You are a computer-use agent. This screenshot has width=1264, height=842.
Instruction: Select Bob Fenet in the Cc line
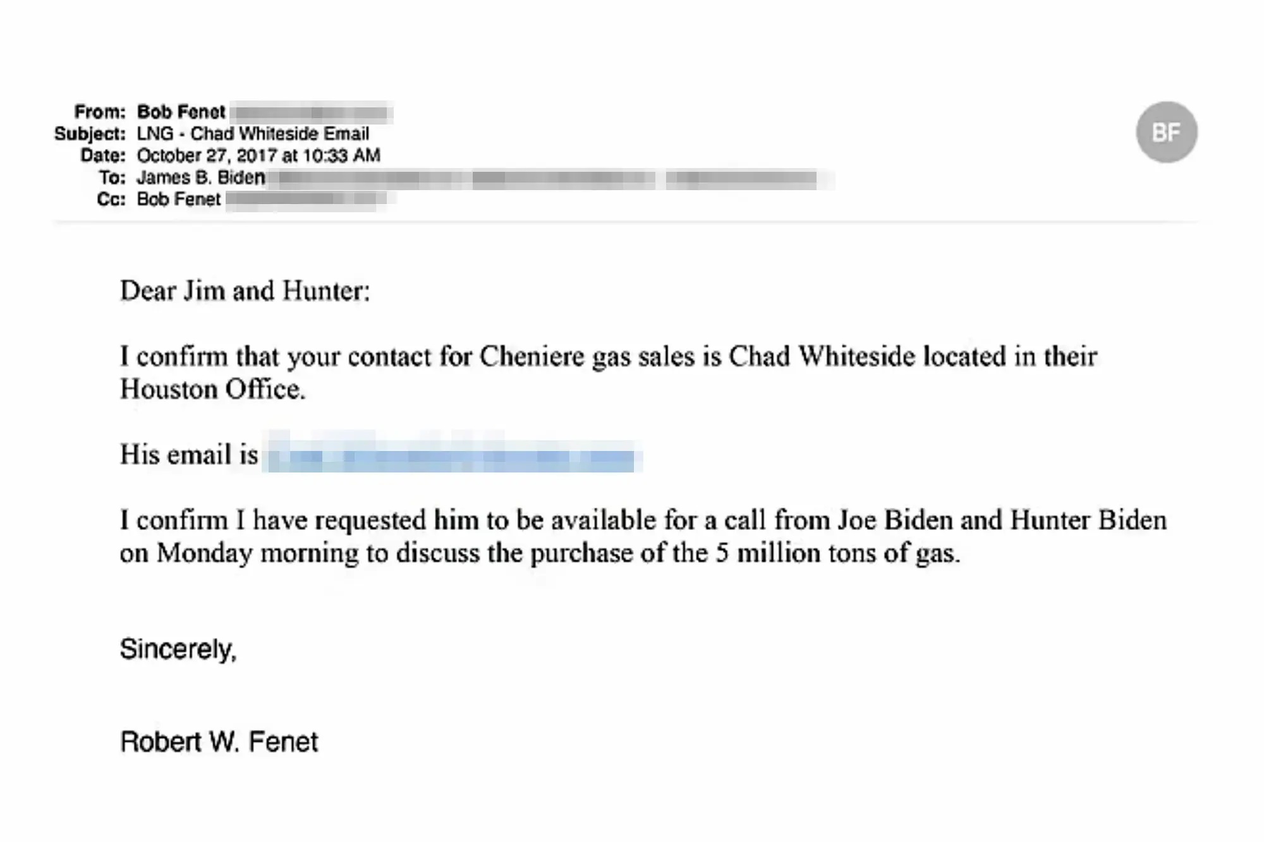click(179, 200)
